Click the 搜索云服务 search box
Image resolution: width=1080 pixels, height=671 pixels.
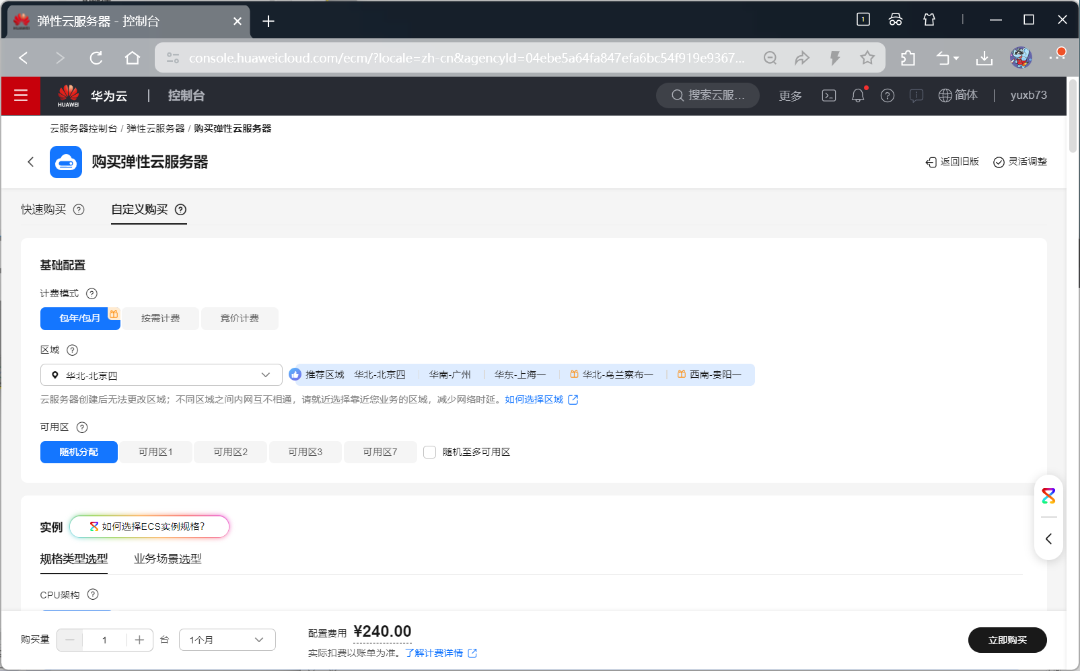[x=708, y=95]
